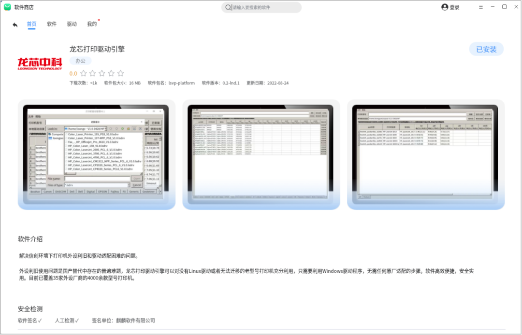
Task: Click the app title 龙芯打印驱动引擎
Action: point(97,49)
